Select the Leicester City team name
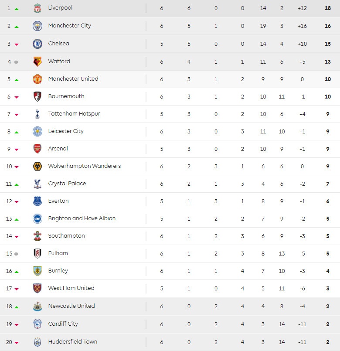The width and height of the screenshot is (340, 351). [66, 131]
